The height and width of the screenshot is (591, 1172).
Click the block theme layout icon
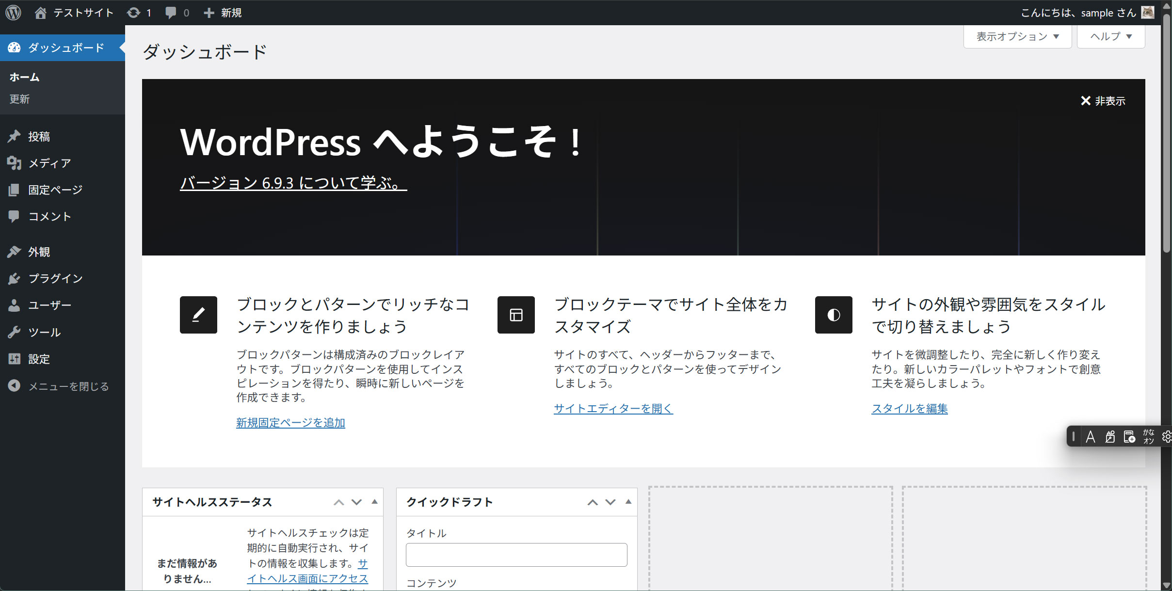[x=516, y=315]
